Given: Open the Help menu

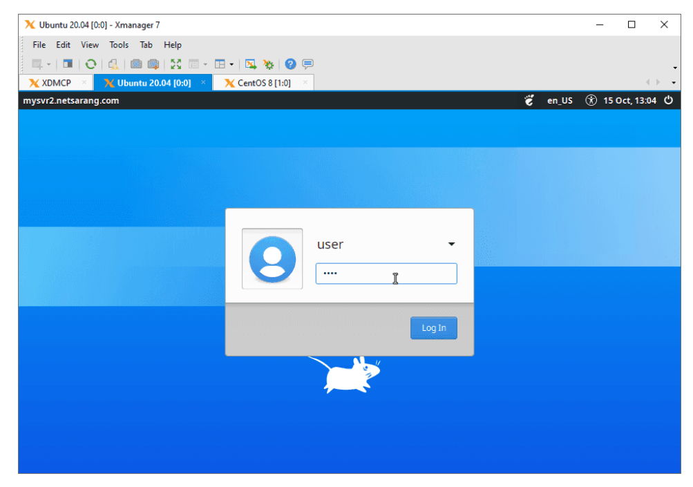Looking at the screenshot, I should (x=172, y=45).
